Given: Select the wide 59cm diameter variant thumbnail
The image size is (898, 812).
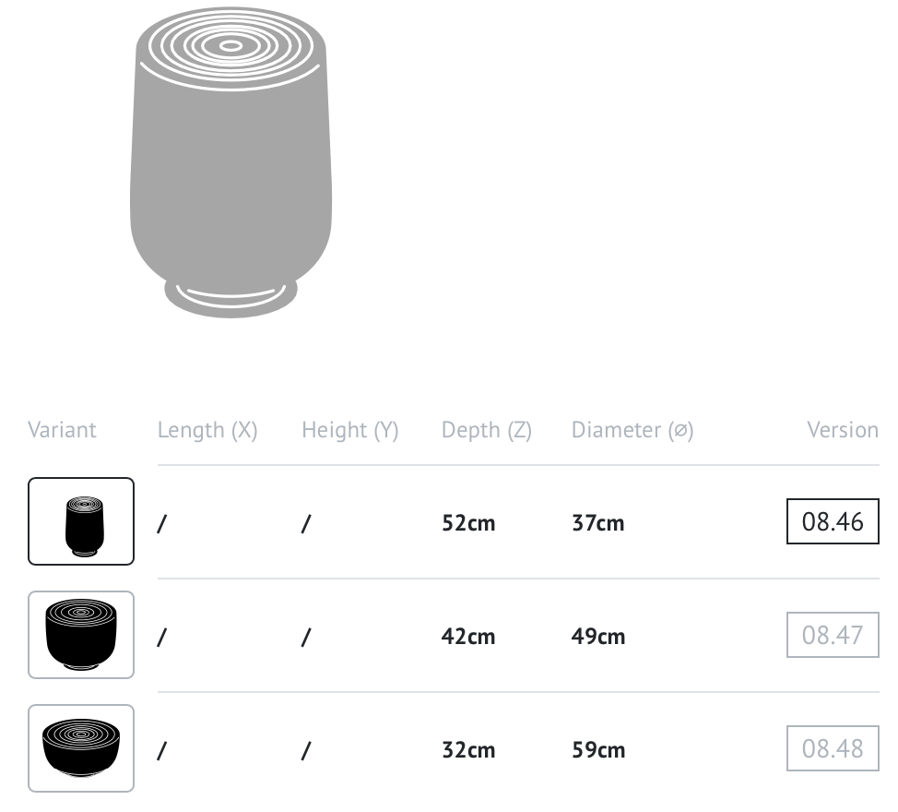Looking at the screenshot, I should [81, 747].
